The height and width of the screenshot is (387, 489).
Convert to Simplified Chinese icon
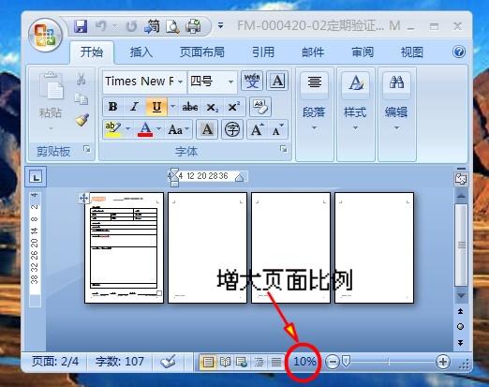[x=153, y=26]
